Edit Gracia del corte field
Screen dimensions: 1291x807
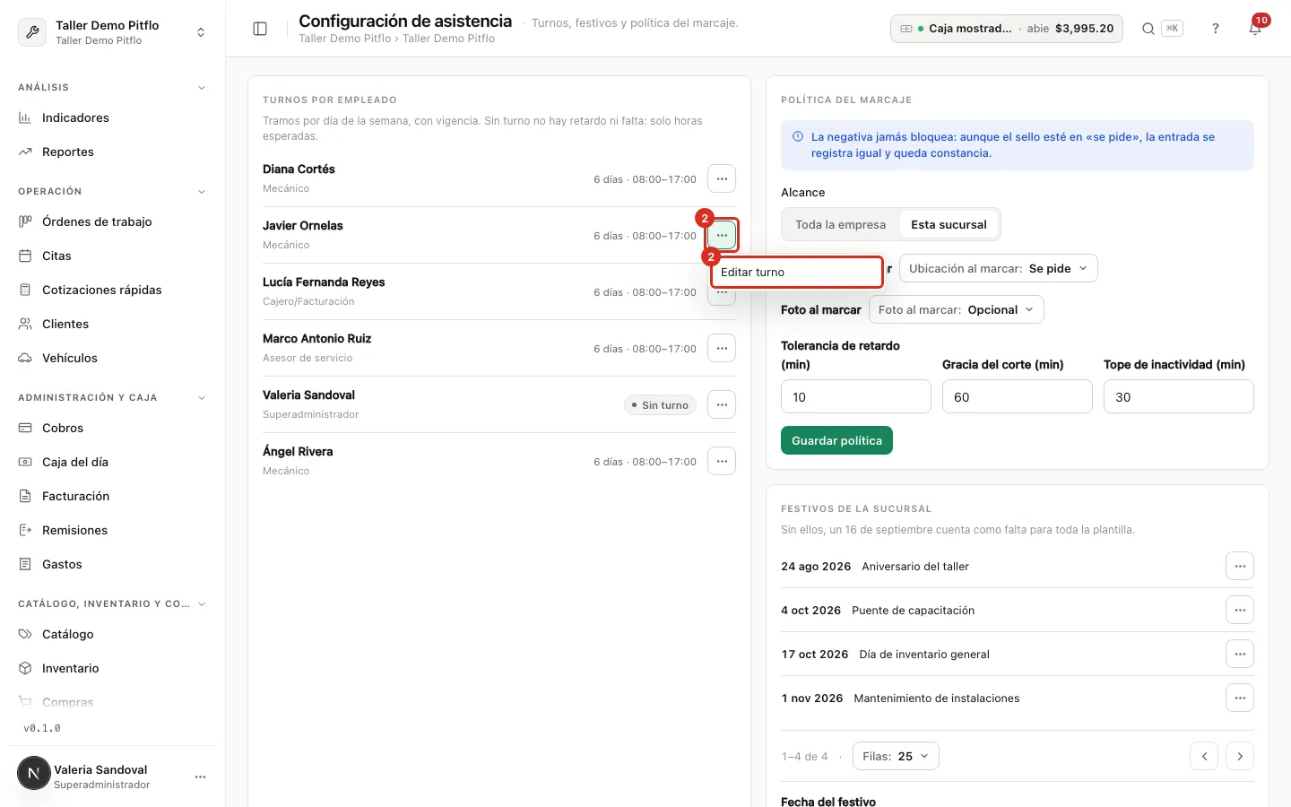(1018, 396)
